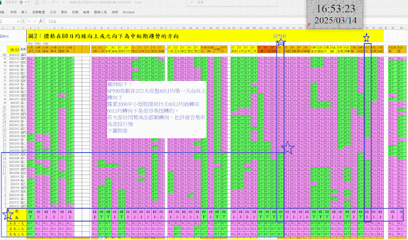The image size is (408, 240).
Task: Select the 未來三天 row label
Action: pos(17,234)
